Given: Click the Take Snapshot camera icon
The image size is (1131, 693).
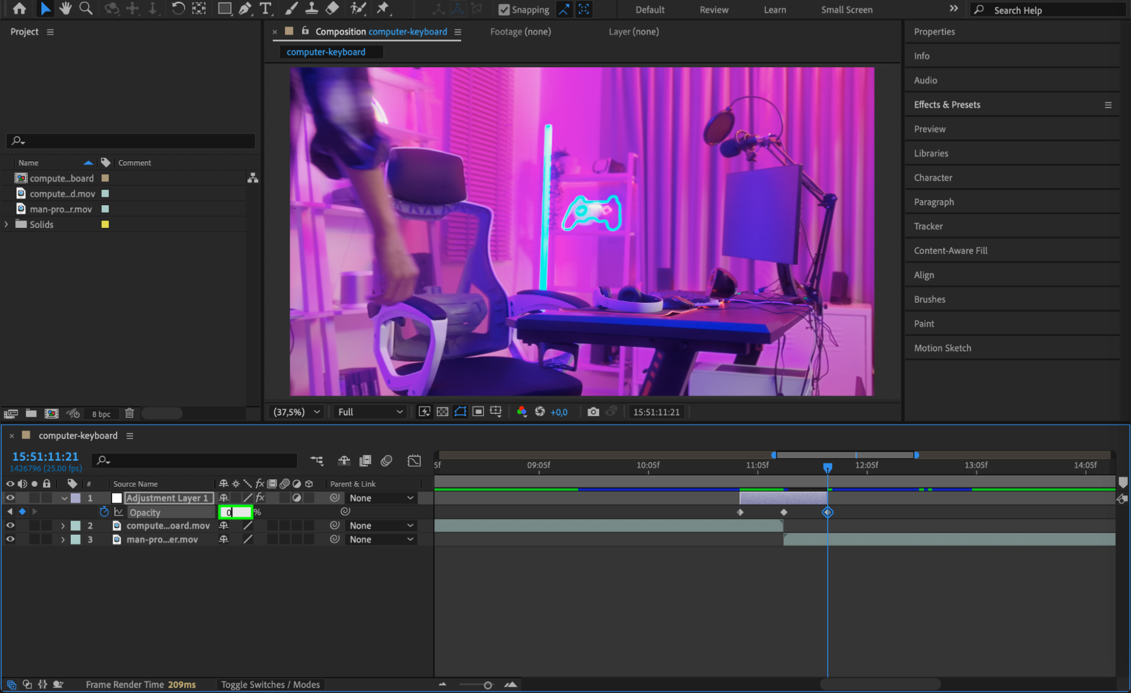Looking at the screenshot, I should (593, 412).
